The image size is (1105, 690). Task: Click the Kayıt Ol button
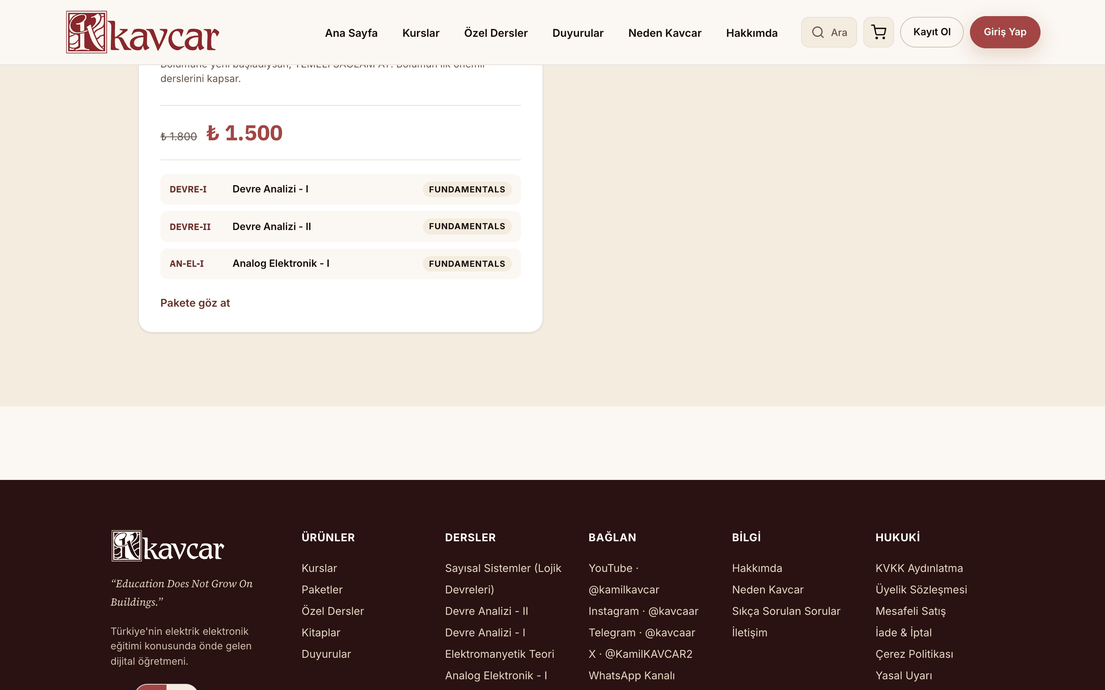click(x=932, y=32)
